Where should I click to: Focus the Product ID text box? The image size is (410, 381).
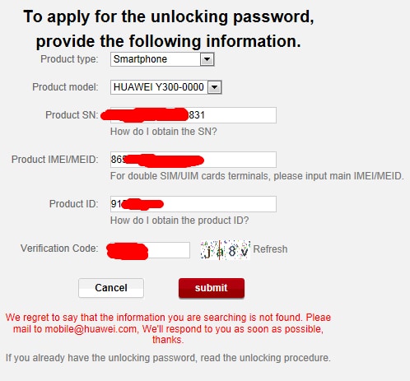point(193,204)
